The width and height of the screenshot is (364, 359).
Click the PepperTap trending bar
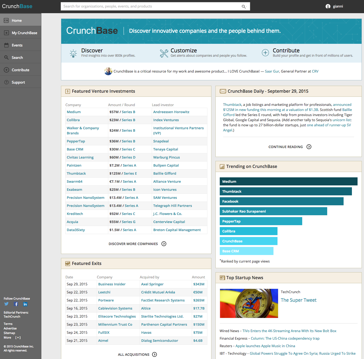(261, 221)
